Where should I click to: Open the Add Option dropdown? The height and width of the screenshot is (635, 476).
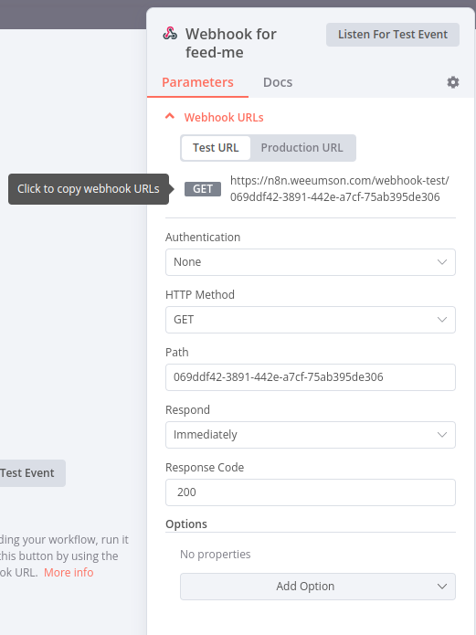pyautogui.click(x=318, y=586)
